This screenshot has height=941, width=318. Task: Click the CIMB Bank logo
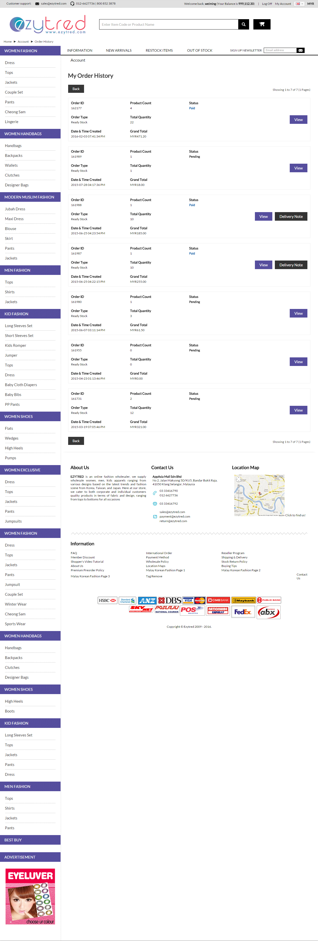[x=218, y=600]
